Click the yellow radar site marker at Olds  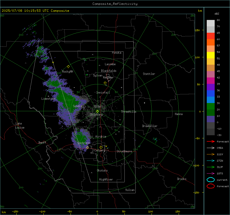pyautogui.click(x=97, y=111)
